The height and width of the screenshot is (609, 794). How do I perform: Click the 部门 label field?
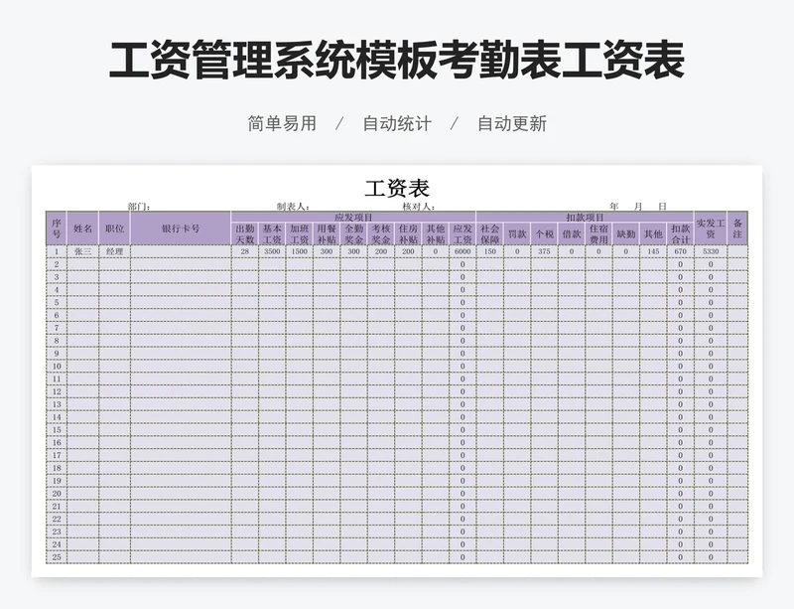(x=139, y=207)
